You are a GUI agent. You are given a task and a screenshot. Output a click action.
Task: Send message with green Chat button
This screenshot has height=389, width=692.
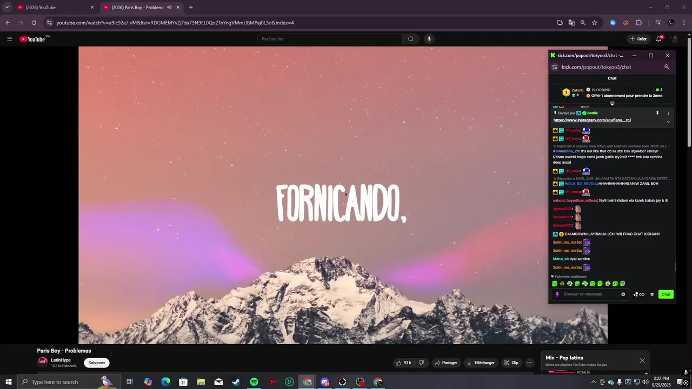coord(666,294)
